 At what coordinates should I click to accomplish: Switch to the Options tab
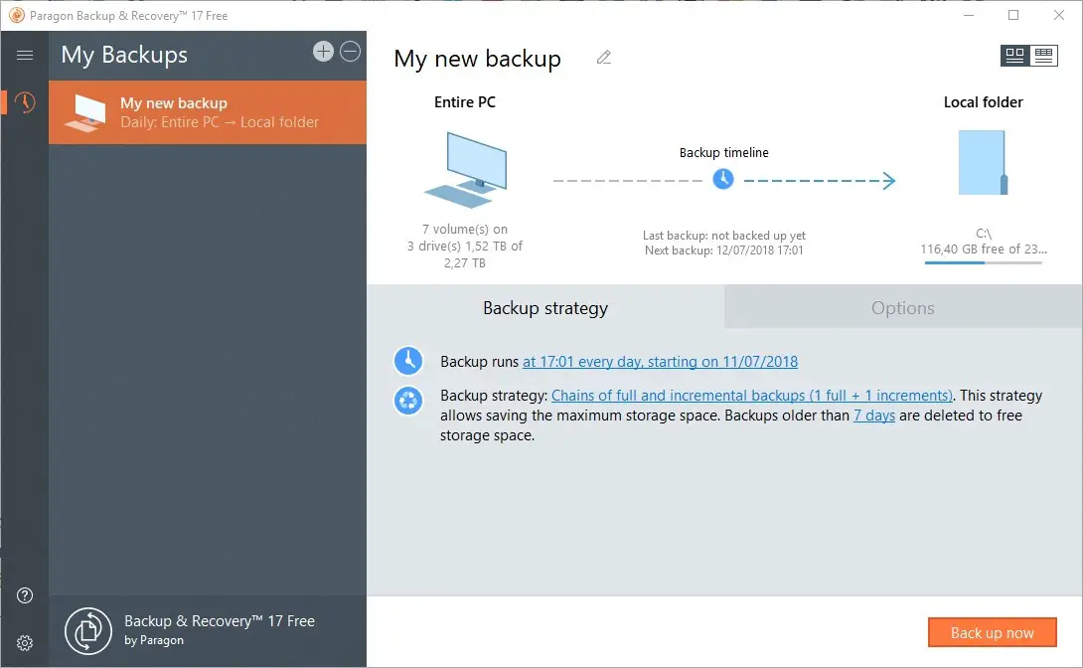902,308
